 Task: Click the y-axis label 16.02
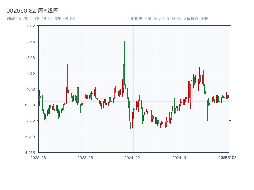[30, 26]
